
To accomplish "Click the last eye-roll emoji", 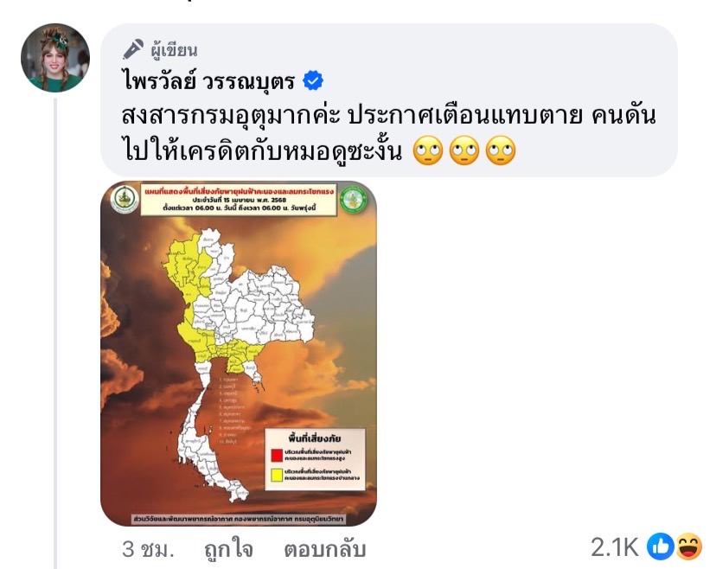I will coord(501,150).
